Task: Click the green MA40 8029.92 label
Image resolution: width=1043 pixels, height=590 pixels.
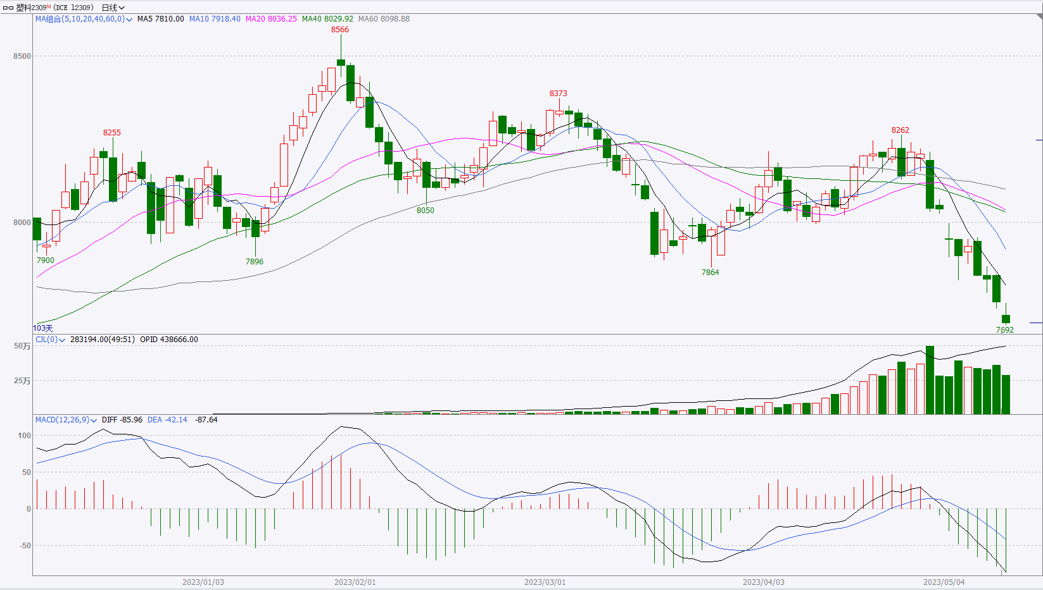Action: [x=327, y=19]
